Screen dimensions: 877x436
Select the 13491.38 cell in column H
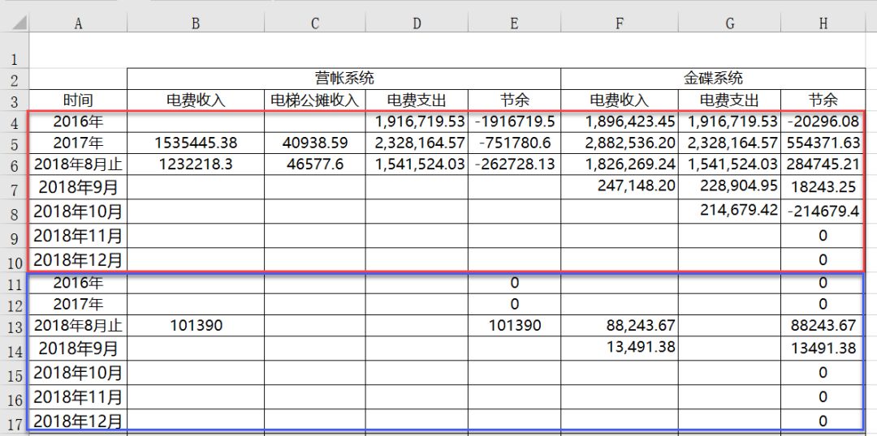click(823, 348)
